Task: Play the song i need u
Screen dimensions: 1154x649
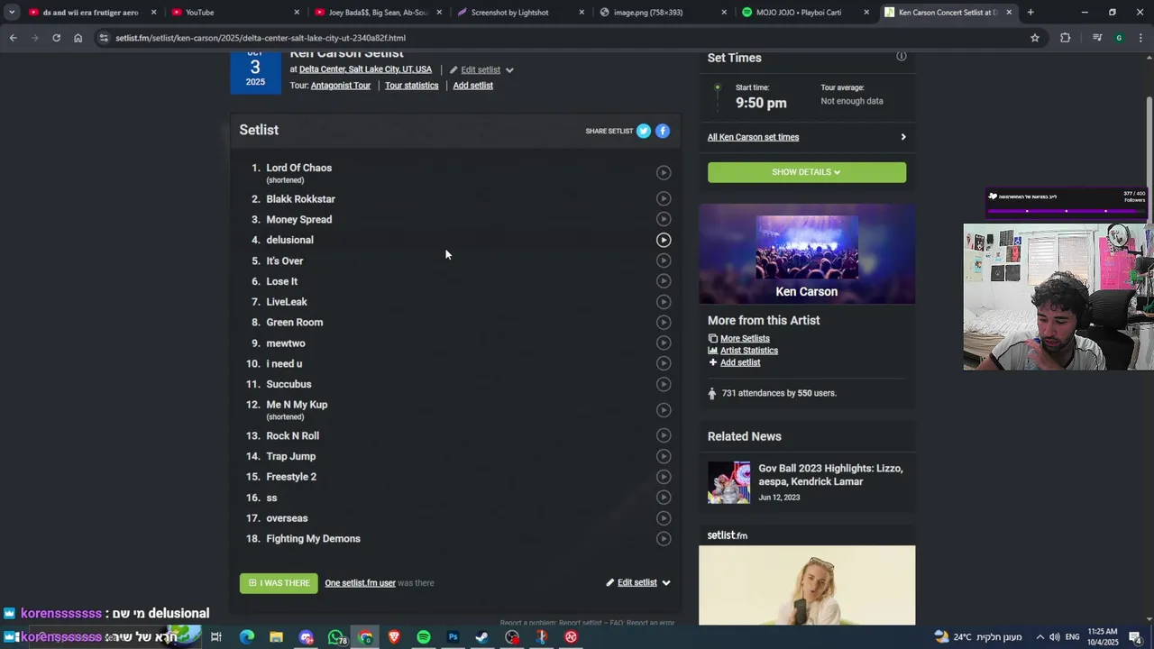Action: 664,363
